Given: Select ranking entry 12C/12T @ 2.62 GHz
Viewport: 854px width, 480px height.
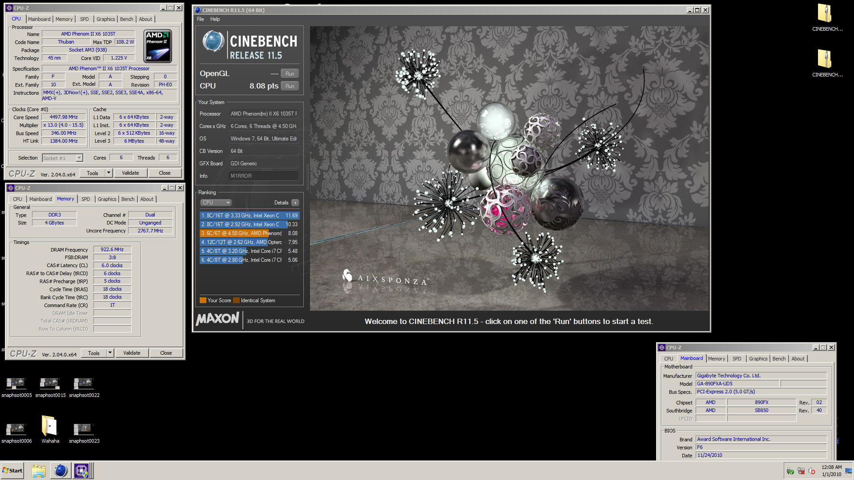Looking at the screenshot, I should click(x=250, y=242).
